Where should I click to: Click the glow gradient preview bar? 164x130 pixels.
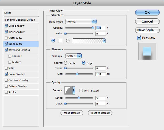[x=88, y=41]
